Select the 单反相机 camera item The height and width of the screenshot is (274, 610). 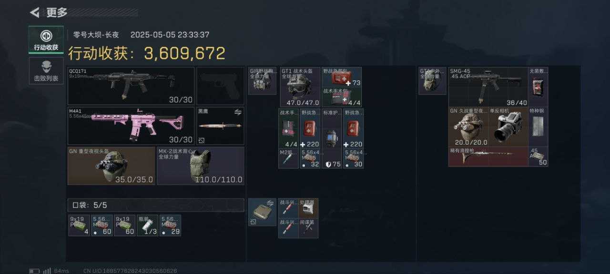coord(508,127)
